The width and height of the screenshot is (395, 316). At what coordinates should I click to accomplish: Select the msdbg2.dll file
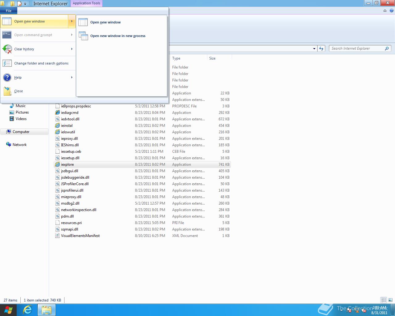click(x=142, y=203)
